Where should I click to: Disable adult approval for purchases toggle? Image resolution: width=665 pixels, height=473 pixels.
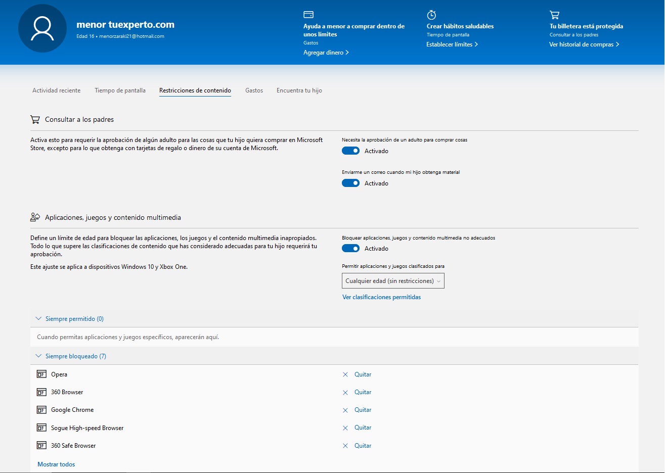click(x=350, y=151)
